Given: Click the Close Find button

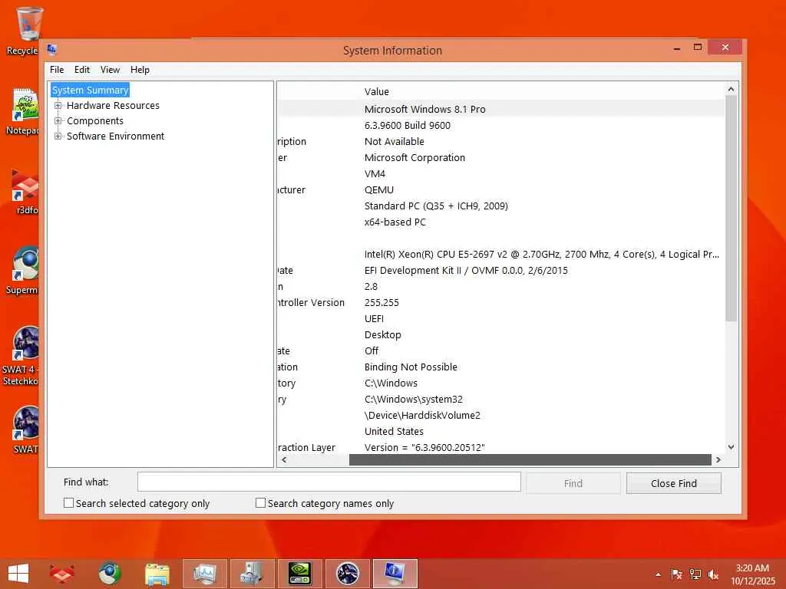Looking at the screenshot, I should pyautogui.click(x=674, y=483).
